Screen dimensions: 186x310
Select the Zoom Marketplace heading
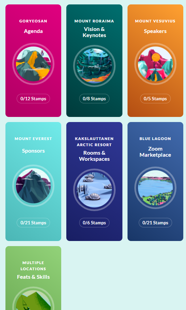pyautogui.click(x=155, y=152)
